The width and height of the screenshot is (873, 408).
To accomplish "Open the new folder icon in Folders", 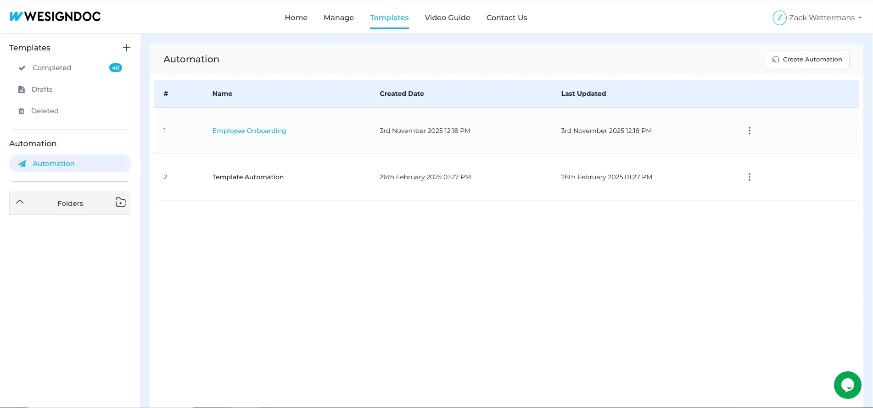I will pyautogui.click(x=120, y=203).
